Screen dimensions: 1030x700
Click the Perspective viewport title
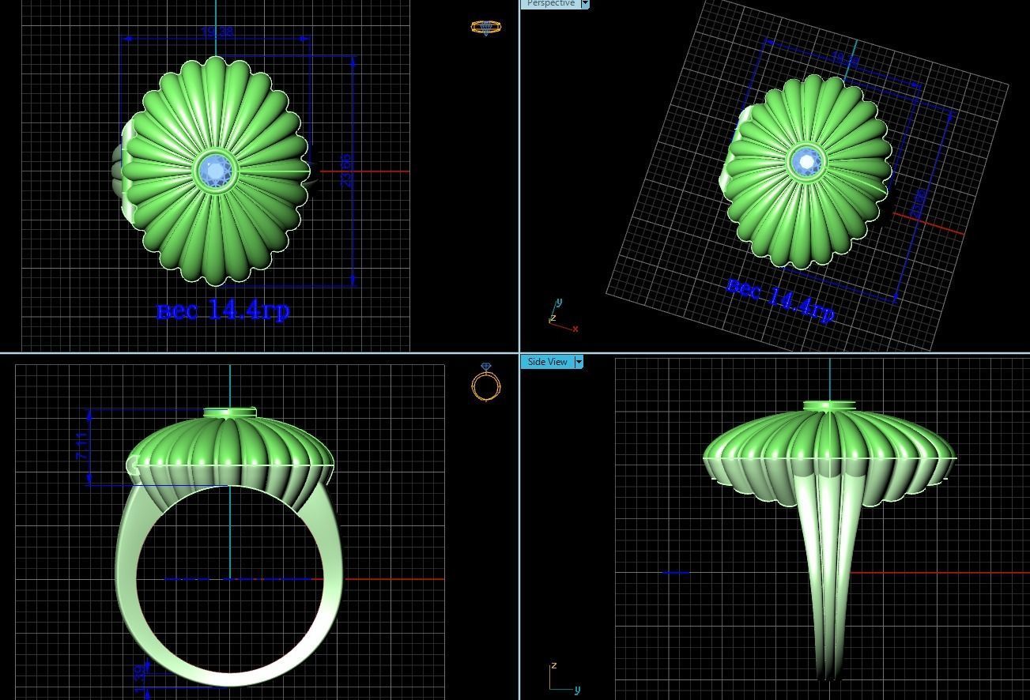click(x=552, y=4)
